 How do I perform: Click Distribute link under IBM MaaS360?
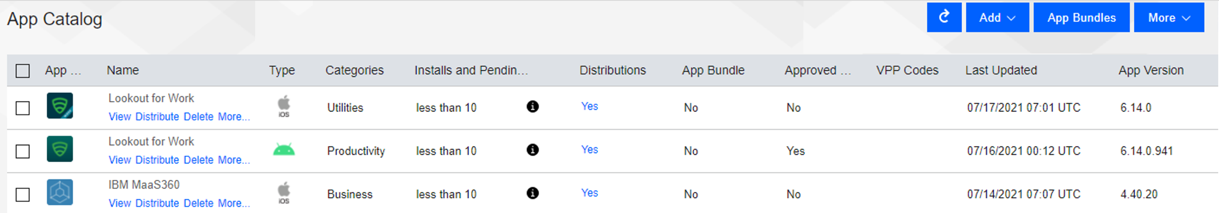[x=157, y=204]
